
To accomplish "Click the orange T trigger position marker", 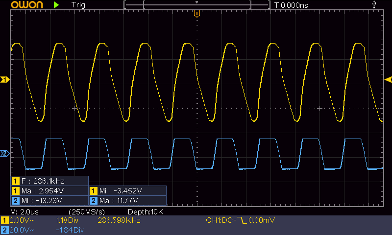I will click(x=197, y=14).
